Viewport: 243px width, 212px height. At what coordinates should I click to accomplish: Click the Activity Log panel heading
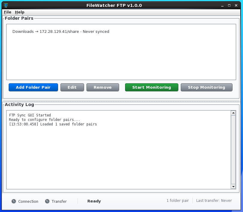19,105
